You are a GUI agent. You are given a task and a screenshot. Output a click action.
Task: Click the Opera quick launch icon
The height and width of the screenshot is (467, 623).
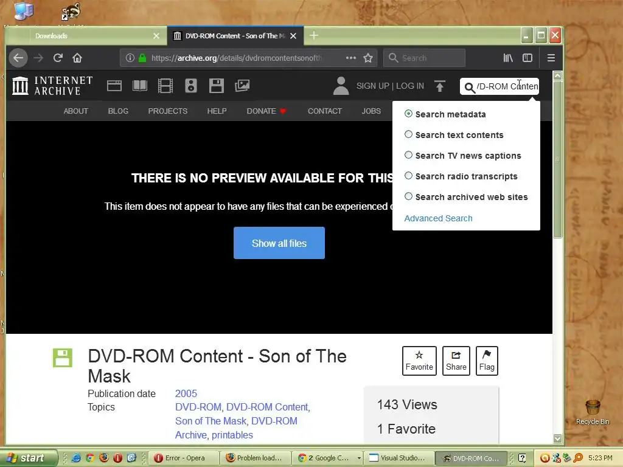click(x=117, y=458)
